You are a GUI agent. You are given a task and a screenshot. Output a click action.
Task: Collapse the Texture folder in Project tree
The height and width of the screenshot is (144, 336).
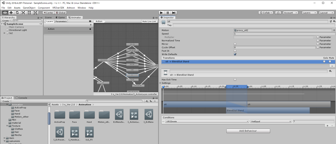point(8,126)
